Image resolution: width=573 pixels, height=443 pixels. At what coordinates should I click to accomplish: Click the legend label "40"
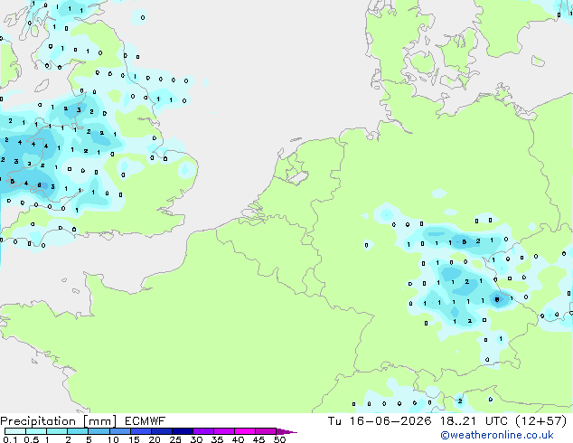click(238, 439)
